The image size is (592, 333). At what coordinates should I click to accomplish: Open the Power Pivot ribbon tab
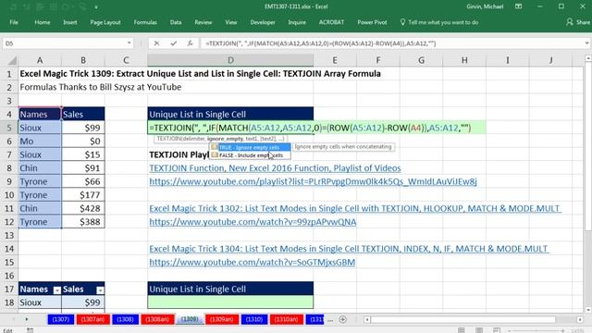tap(372, 22)
